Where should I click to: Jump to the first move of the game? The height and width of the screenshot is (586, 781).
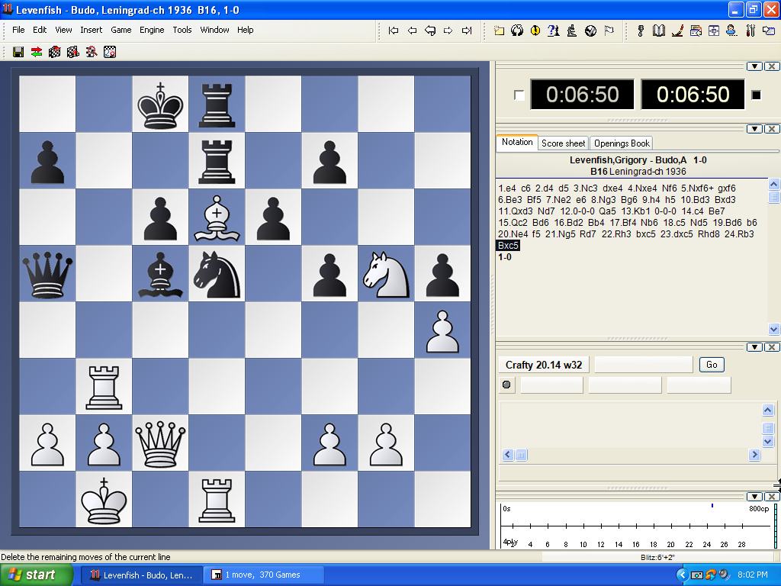393,31
